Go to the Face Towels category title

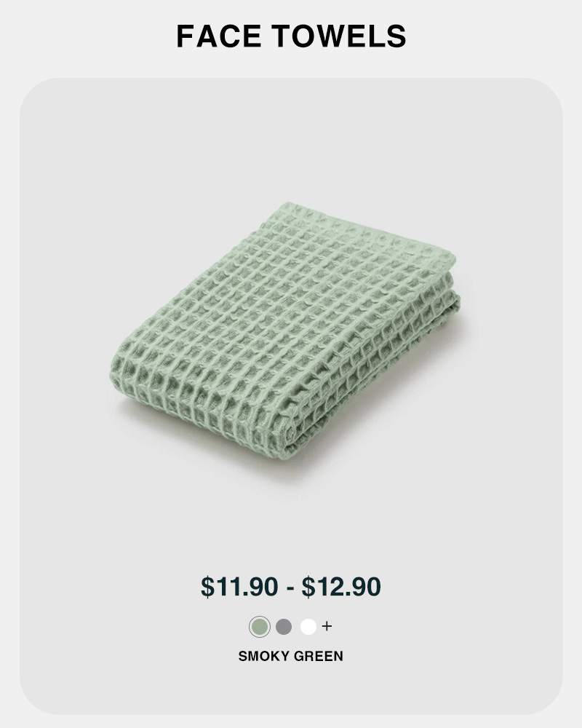point(291,36)
